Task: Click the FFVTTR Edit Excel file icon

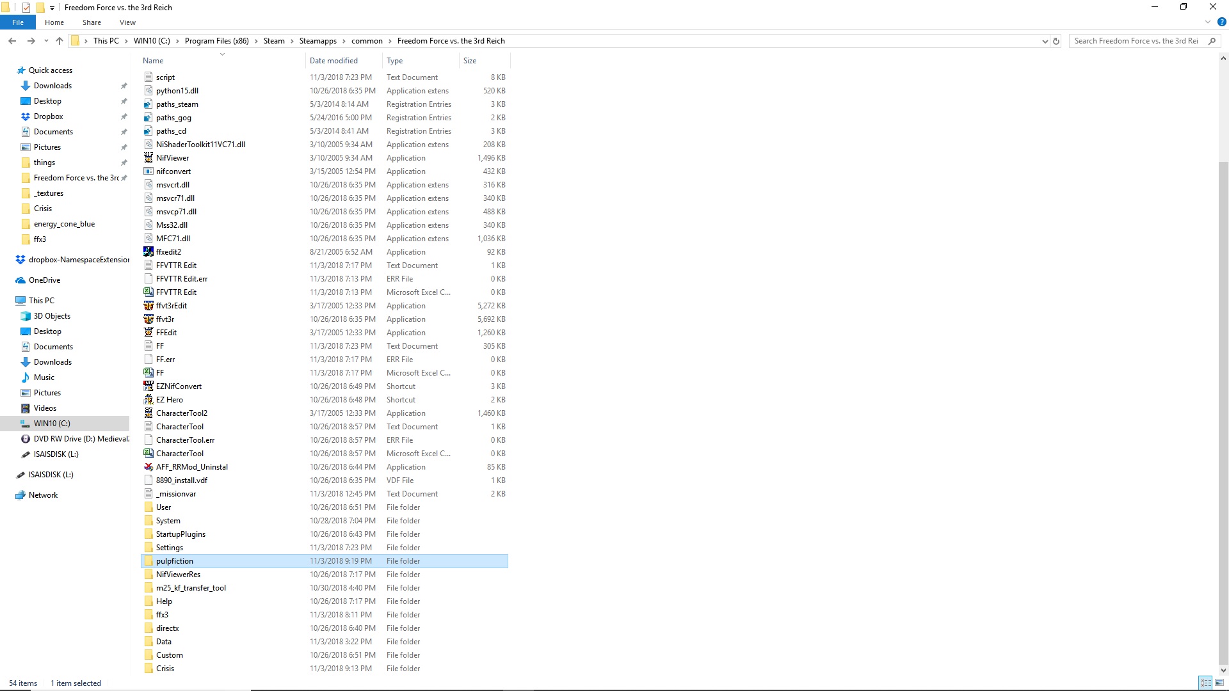Action: pyautogui.click(x=149, y=292)
